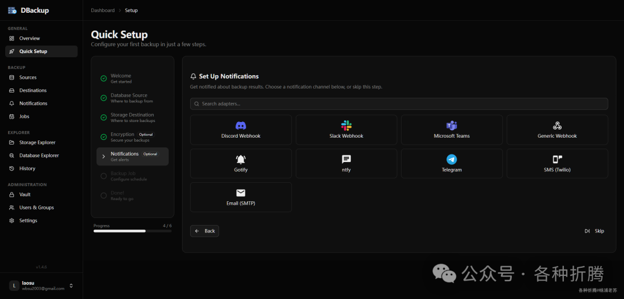Select the Email (SMTP) adapter label

(241, 204)
